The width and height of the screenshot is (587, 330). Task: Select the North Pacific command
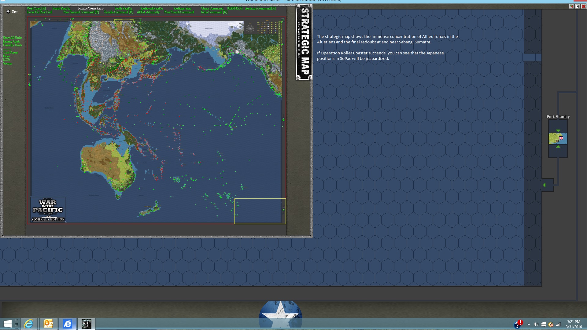coord(61,9)
